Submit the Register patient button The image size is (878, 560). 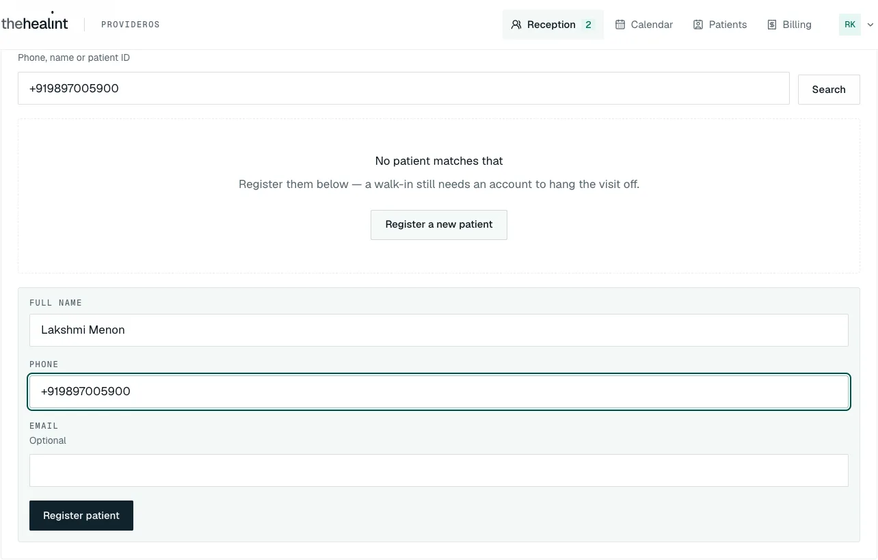pyautogui.click(x=81, y=516)
